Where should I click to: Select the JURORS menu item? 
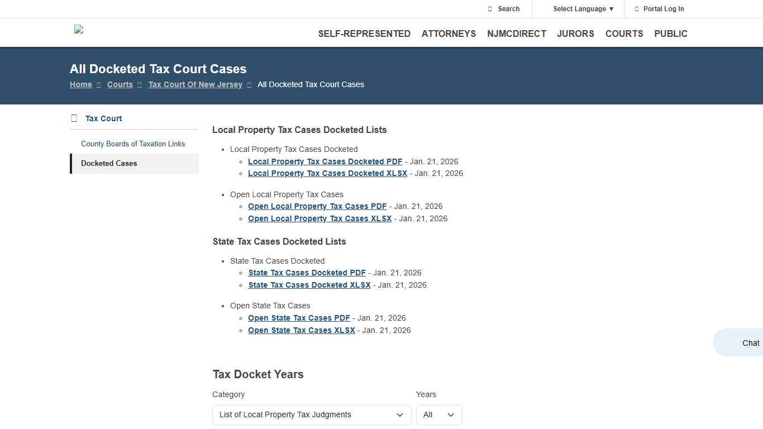point(575,34)
